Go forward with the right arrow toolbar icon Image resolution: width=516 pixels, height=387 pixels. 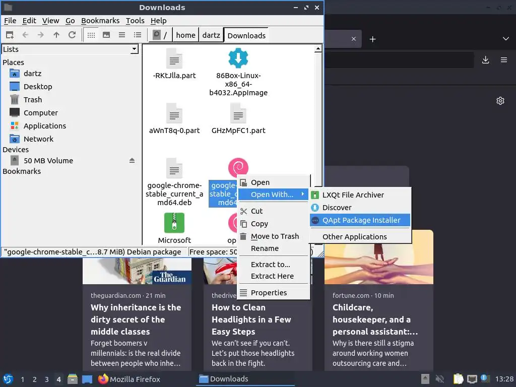tap(40, 35)
